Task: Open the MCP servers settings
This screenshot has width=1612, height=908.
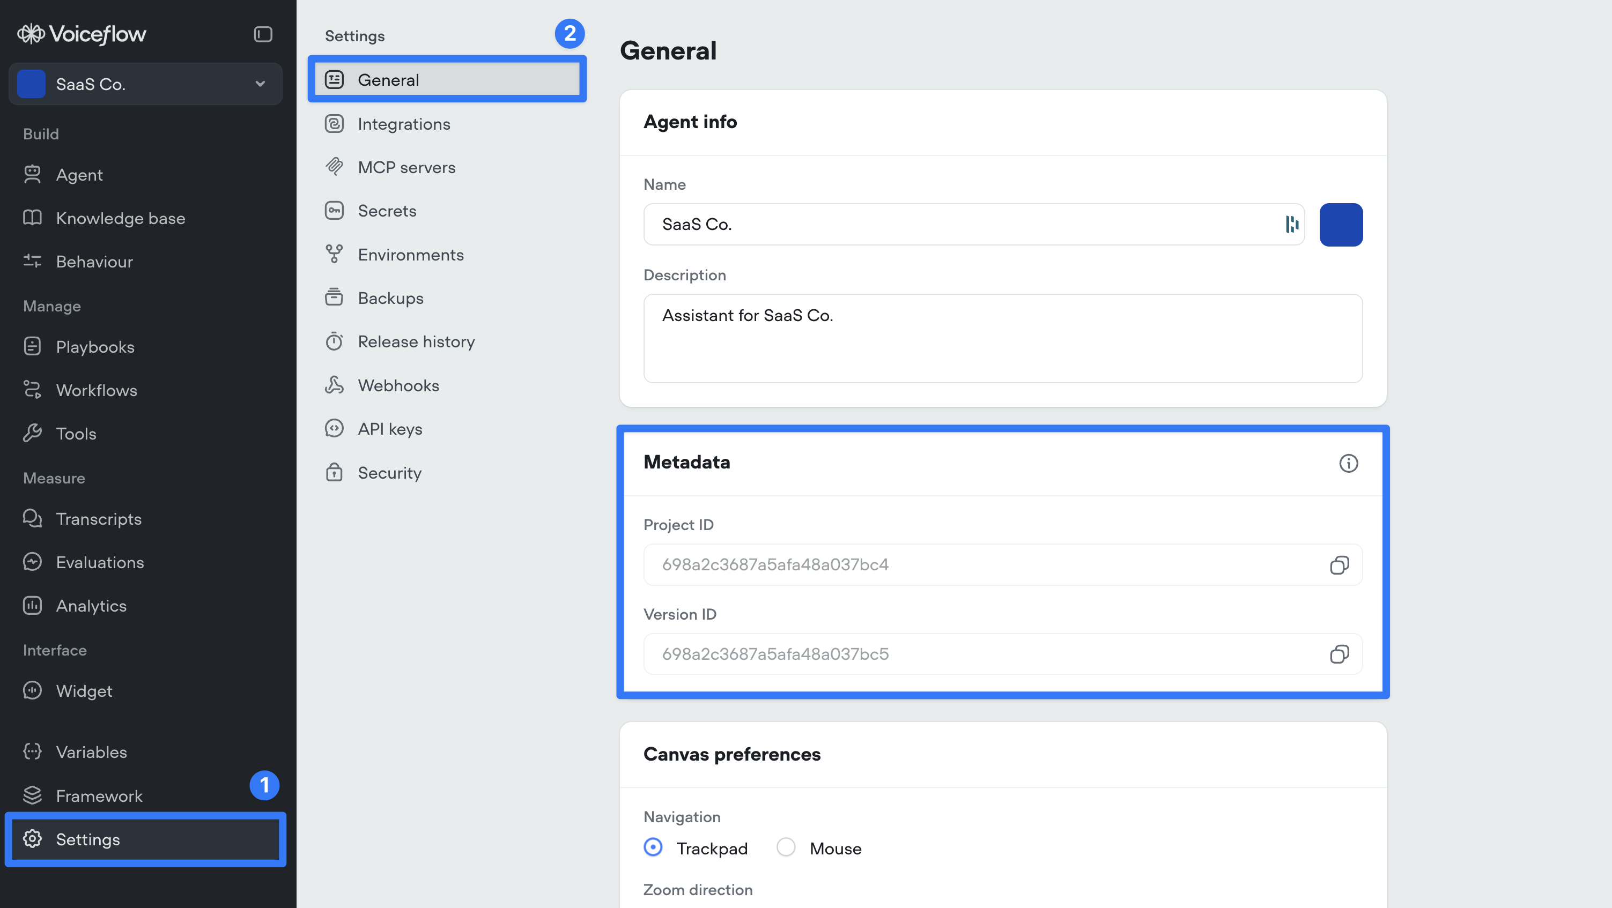Action: [406, 168]
